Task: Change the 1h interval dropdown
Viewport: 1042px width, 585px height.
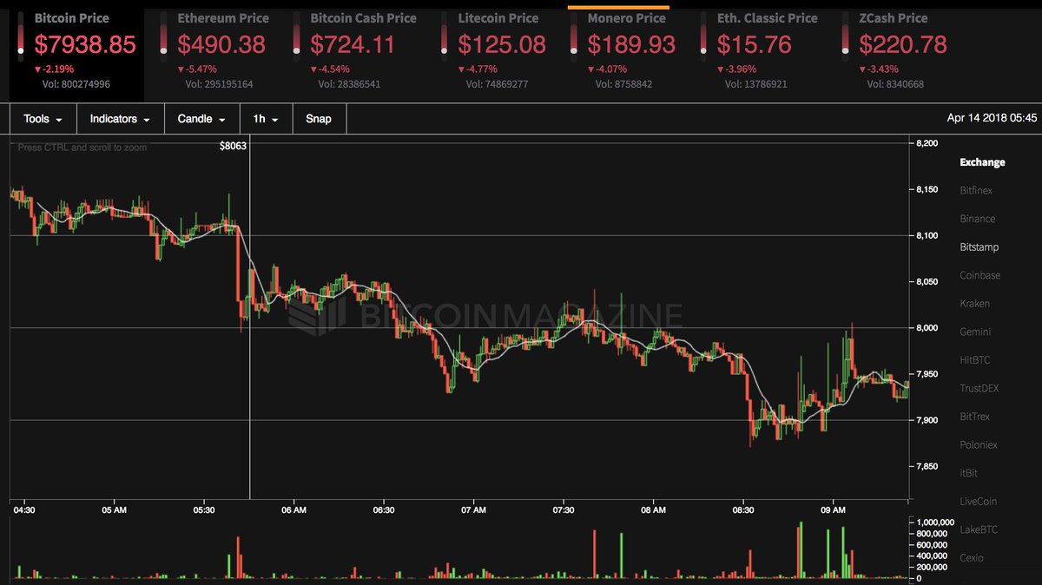Action: click(x=266, y=119)
